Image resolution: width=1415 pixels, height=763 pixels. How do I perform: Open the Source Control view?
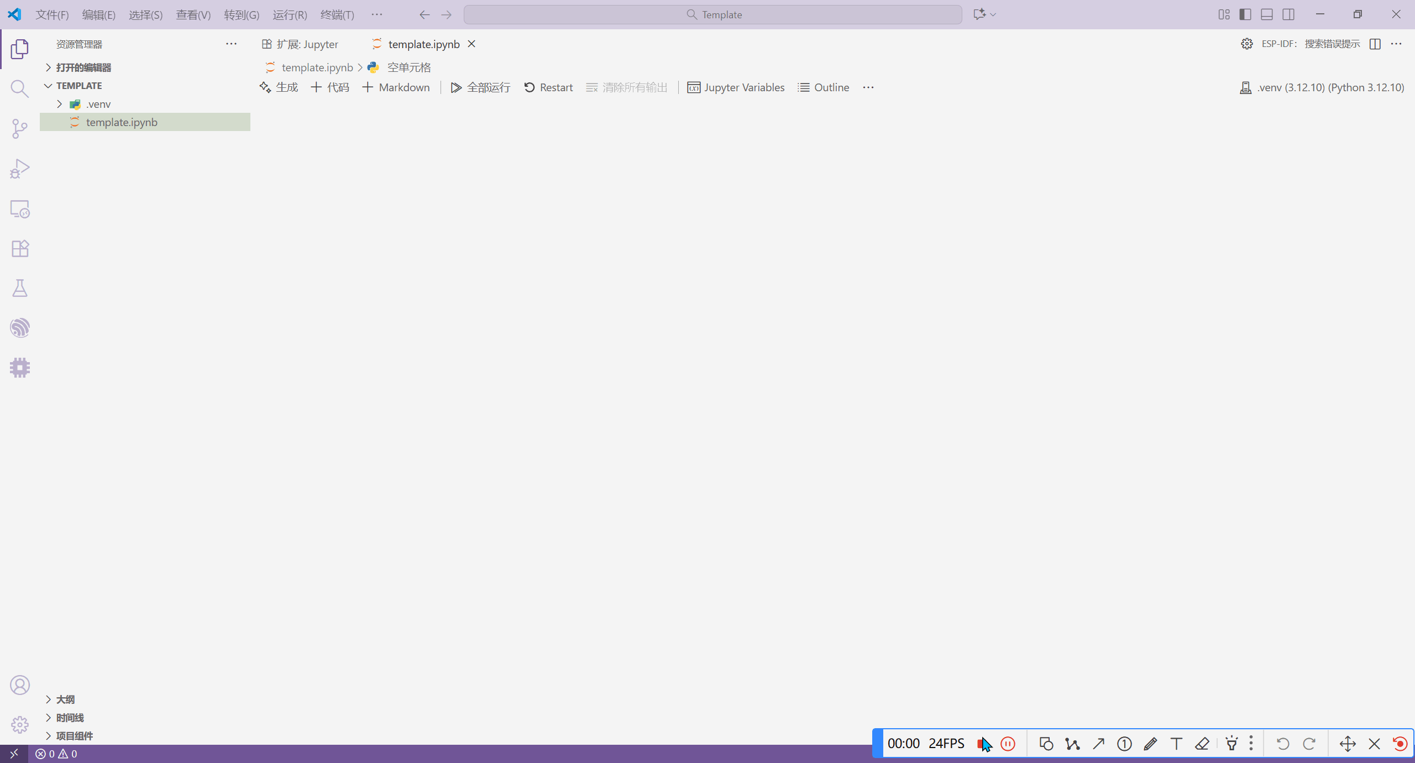19,128
